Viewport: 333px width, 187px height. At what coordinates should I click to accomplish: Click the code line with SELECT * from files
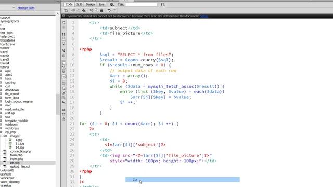coord(136,55)
